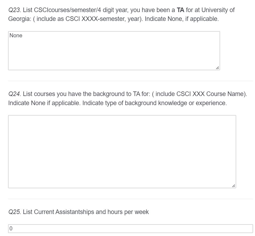Click 'CSCI XXX Course Name' example text

click(211, 94)
